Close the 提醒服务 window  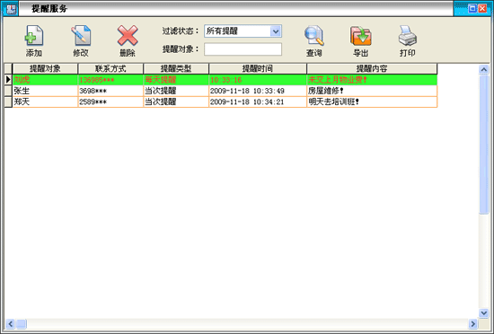(x=482, y=8)
